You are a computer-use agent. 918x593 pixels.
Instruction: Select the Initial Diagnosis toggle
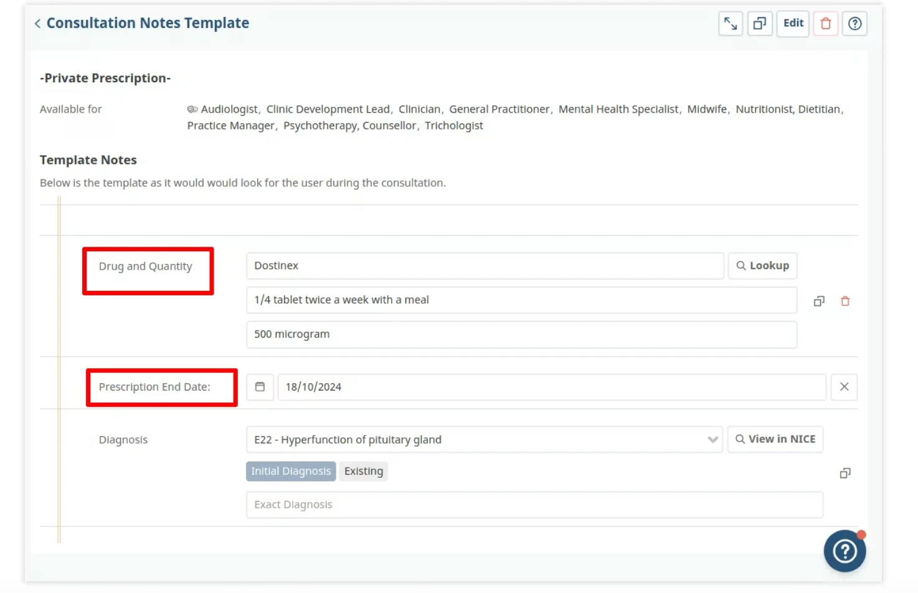point(290,471)
